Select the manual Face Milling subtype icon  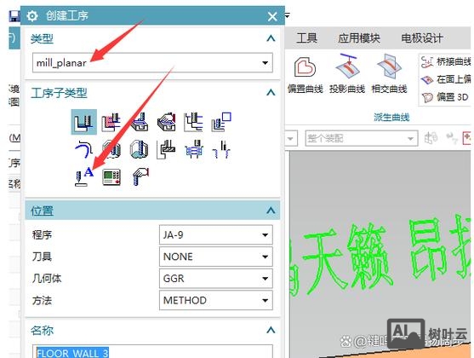(167, 122)
